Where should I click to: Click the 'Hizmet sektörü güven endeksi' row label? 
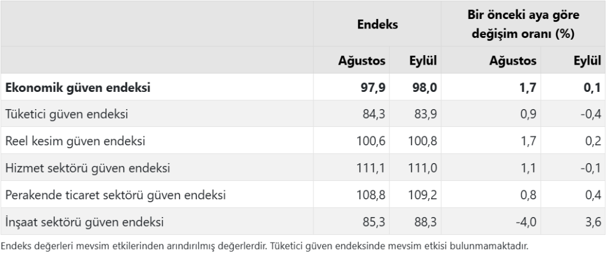(x=87, y=168)
